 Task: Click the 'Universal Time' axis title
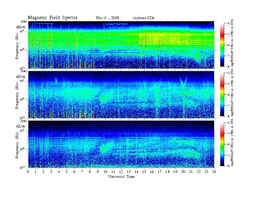pyautogui.click(x=121, y=176)
